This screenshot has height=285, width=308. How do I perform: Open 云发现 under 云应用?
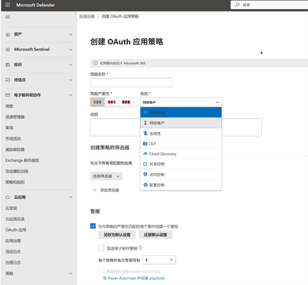point(11,208)
